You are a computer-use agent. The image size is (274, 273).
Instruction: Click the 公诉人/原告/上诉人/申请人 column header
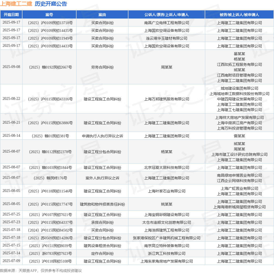[x=166, y=15]
